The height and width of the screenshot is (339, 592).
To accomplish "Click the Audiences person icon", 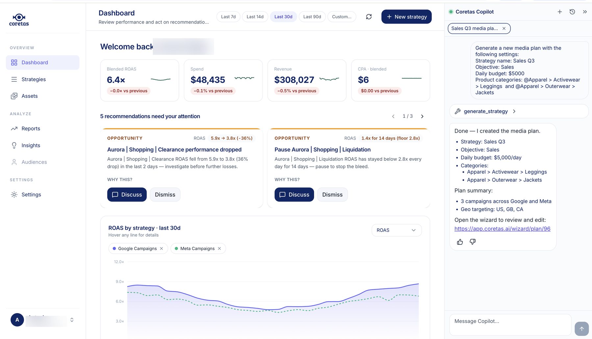I will (x=14, y=162).
